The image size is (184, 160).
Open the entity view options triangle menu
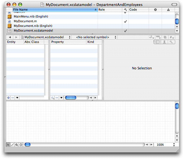point(17,98)
